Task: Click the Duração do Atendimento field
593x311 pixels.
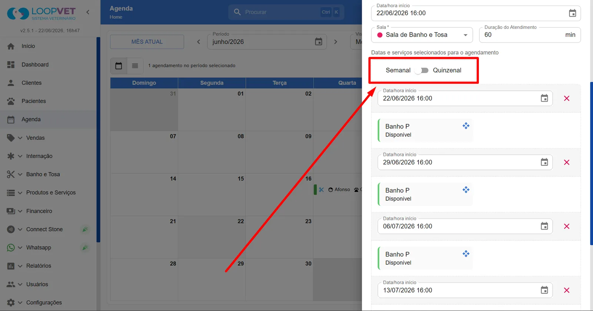Action: pyautogui.click(x=530, y=35)
